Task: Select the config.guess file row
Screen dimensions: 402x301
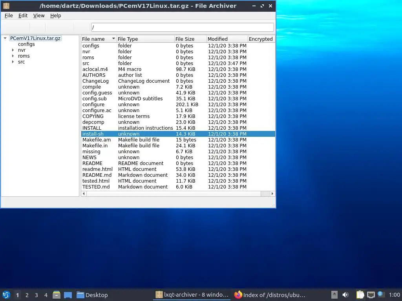Action: [x=178, y=92]
